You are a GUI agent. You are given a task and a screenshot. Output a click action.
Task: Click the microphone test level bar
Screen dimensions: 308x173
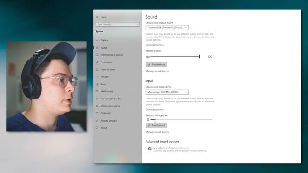181,120
